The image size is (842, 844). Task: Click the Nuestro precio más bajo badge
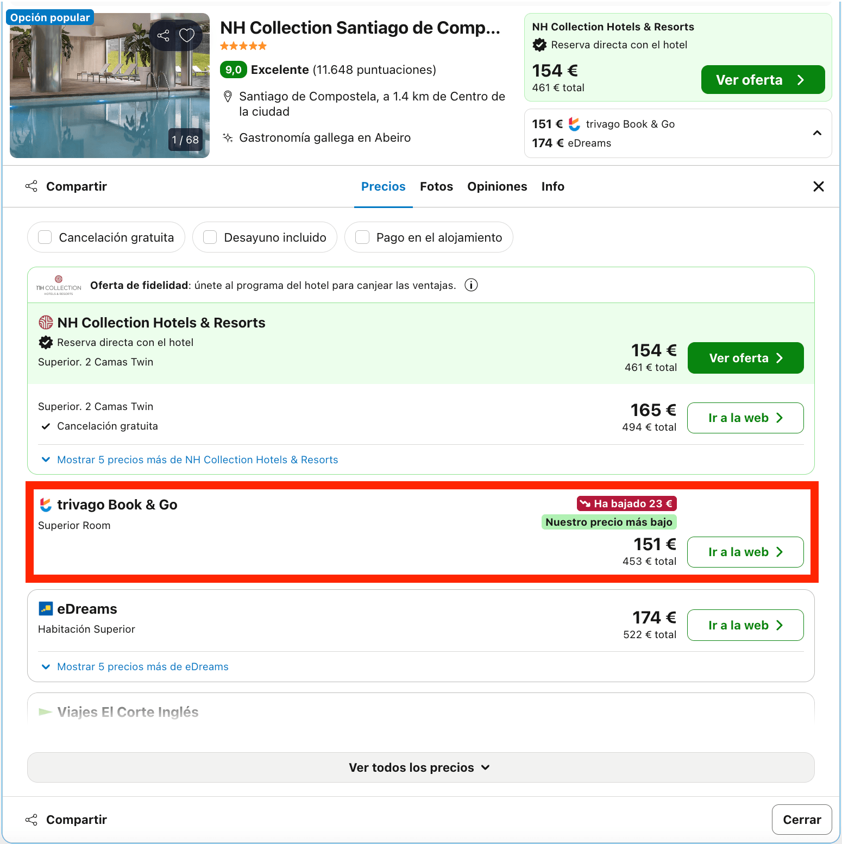click(x=609, y=522)
